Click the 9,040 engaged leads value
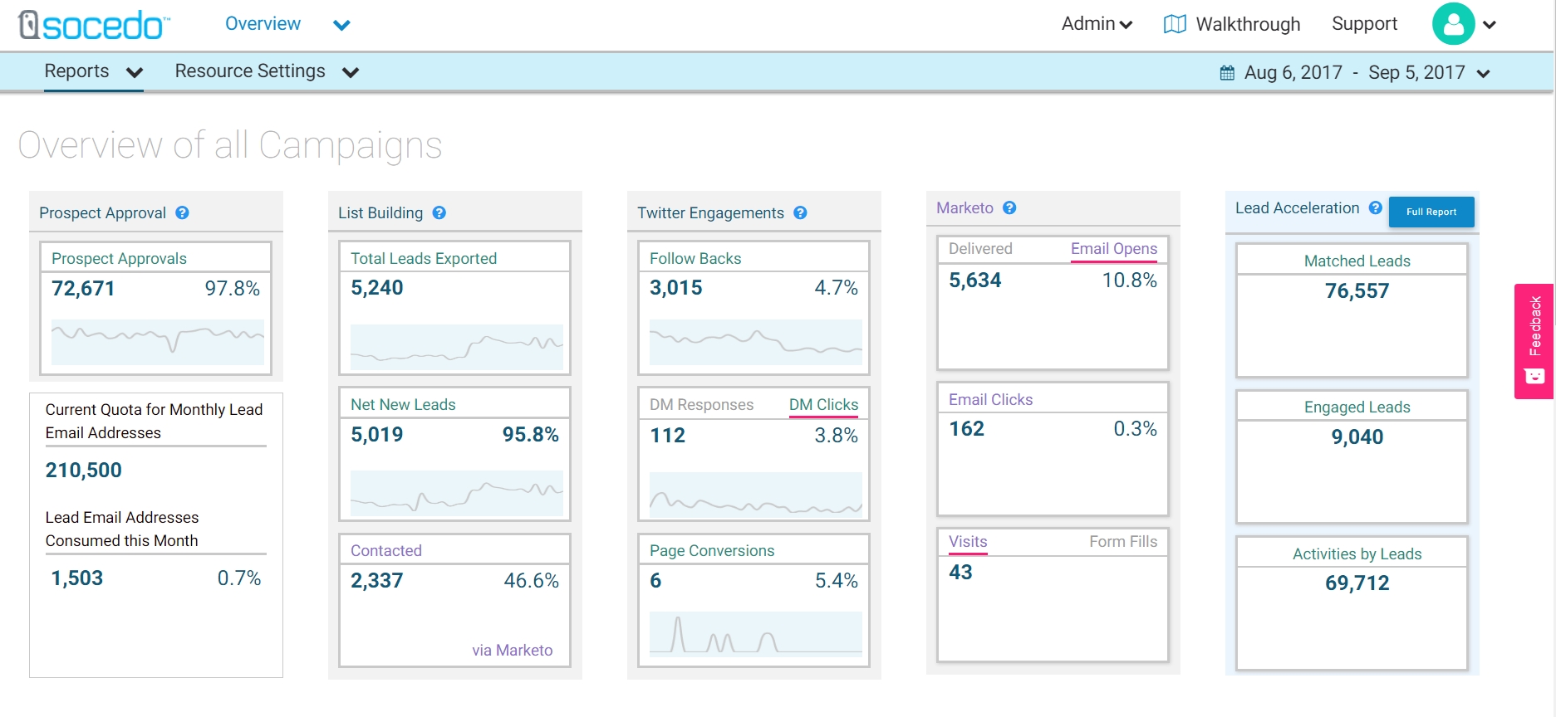The height and width of the screenshot is (717, 1556). (x=1357, y=437)
